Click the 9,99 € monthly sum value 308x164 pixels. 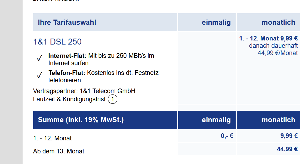point(289,135)
